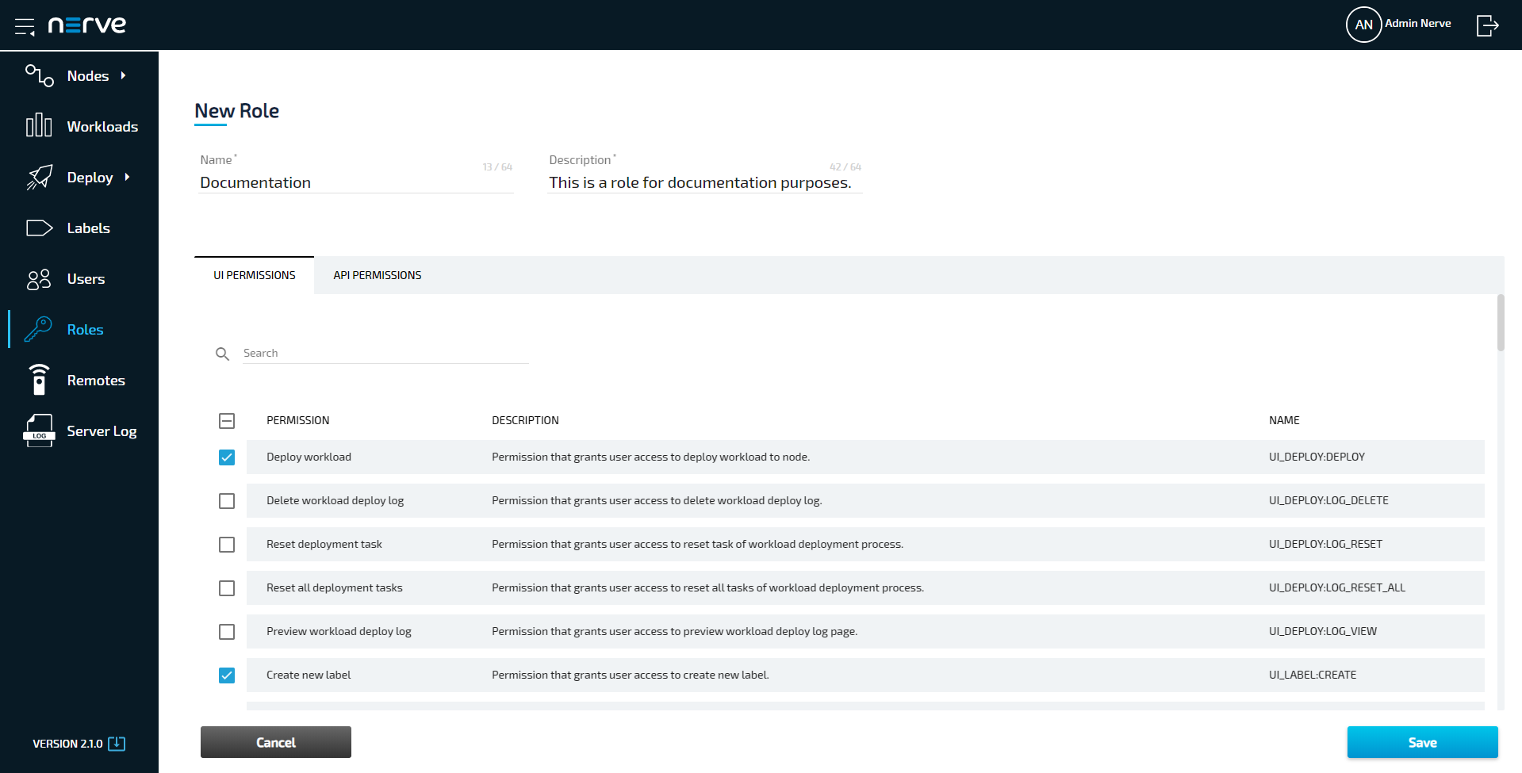Image resolution: width=1522 pixels, height=773 pixels.
Task: Toggle the select-all permissions checkbox
Action: point(227,420)
